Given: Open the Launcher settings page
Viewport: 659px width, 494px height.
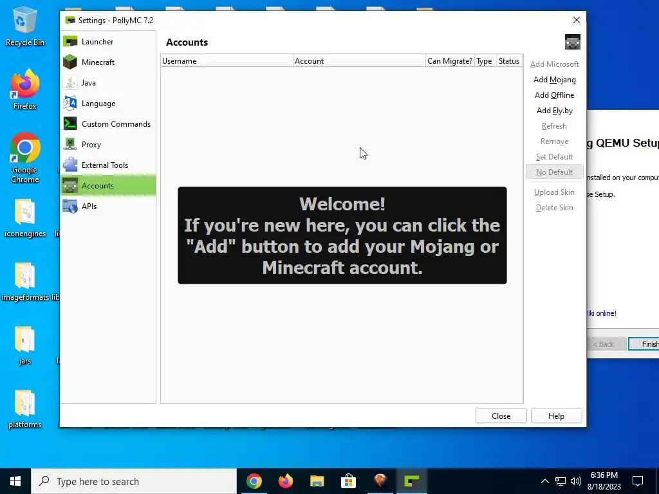Looking at the screenshot, I should click(108, 42).
